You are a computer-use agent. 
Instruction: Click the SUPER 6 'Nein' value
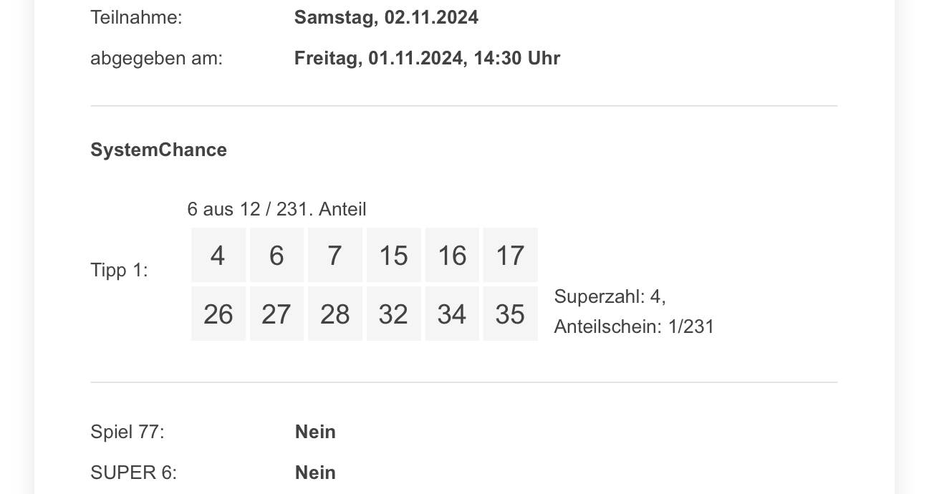coord(315,473)
